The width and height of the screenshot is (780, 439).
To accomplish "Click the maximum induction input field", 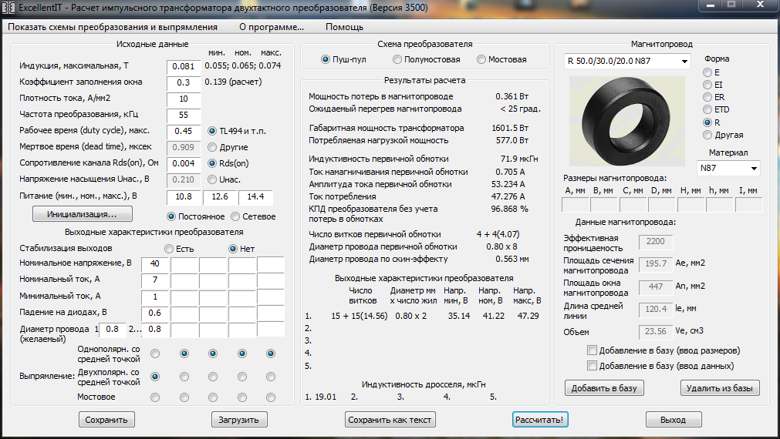I will click(184, 67).
